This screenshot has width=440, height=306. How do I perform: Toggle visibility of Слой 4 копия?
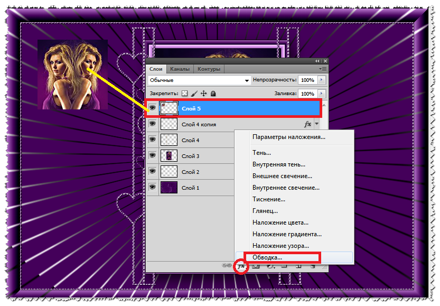click(152, 124)
